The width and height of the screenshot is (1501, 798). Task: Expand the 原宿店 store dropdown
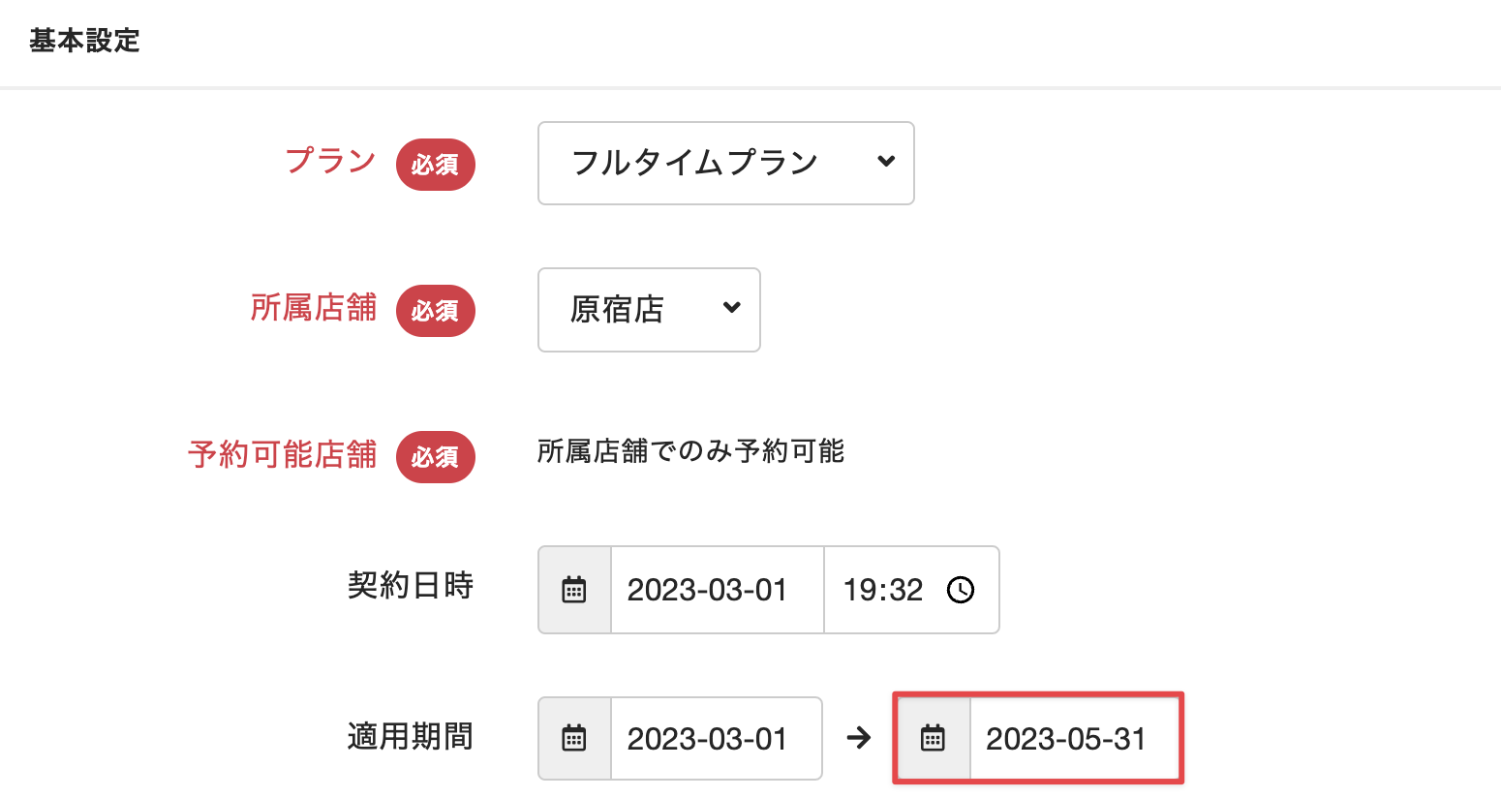point(649,310)
